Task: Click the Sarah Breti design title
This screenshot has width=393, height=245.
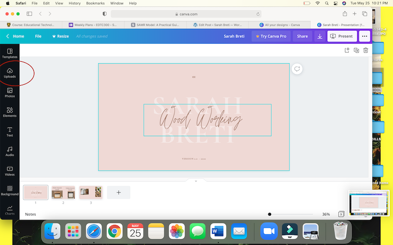Action: (234, 36)
